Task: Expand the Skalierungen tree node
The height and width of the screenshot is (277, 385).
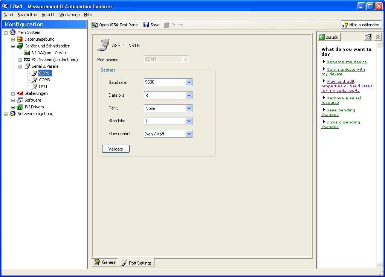Action: click(x=13, y=94)
